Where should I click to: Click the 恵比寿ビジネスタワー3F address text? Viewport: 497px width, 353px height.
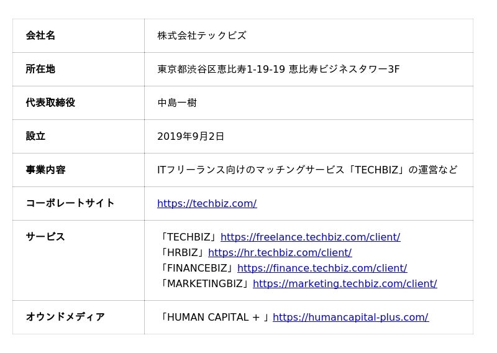point(344,70)
